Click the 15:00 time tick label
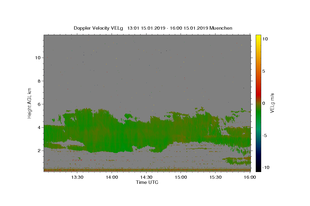Image resolution: width=310 pixels, height=206 pixels. (181, 177)
